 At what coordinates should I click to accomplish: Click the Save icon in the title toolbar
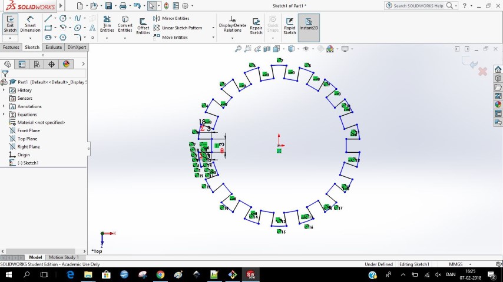(108, 5)
